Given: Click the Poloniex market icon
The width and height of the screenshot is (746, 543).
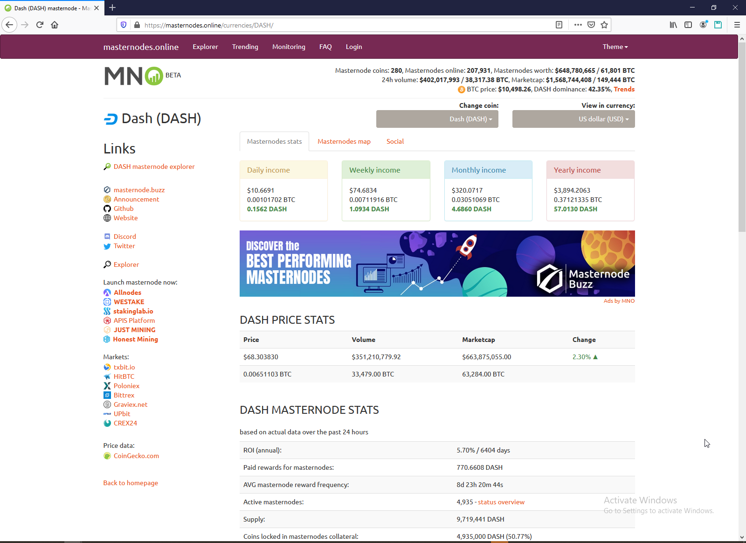Looking at the screenshot, I should [107, 386].
